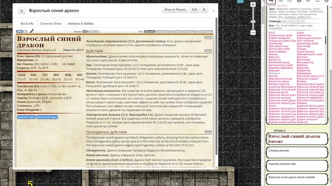Click the Show to Players button
Viewport: 332px width, 186px height.
(175, 10)
